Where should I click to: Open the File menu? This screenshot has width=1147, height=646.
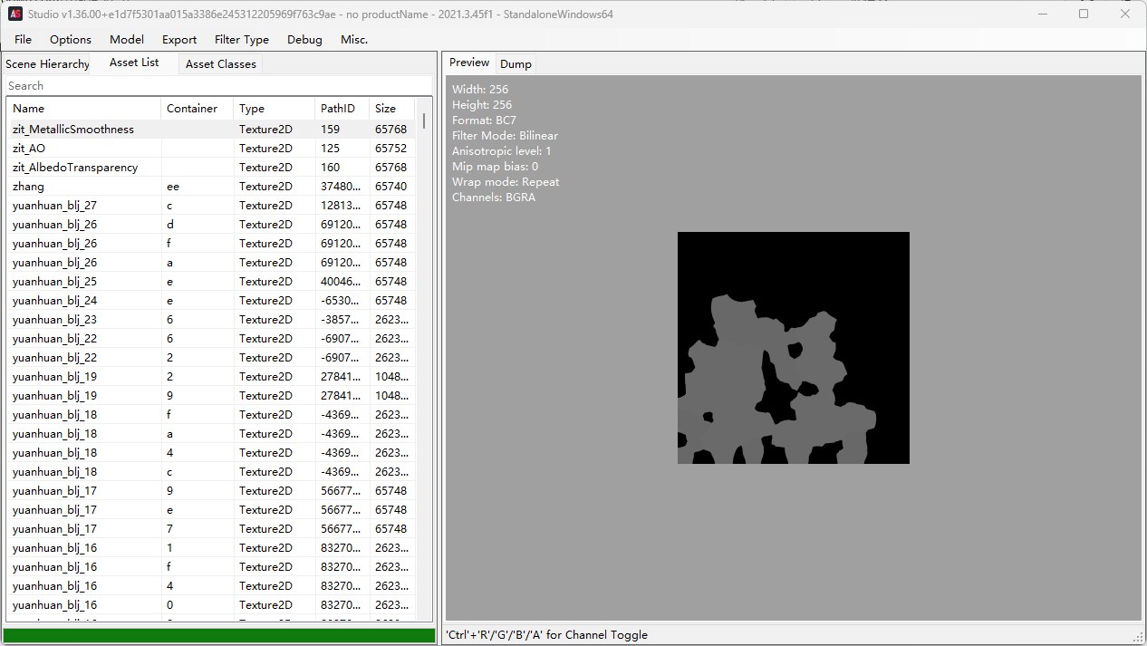24,40
